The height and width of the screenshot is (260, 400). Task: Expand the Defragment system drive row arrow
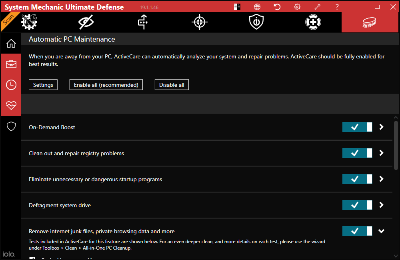pyautogui.click(x=381, y=205)
